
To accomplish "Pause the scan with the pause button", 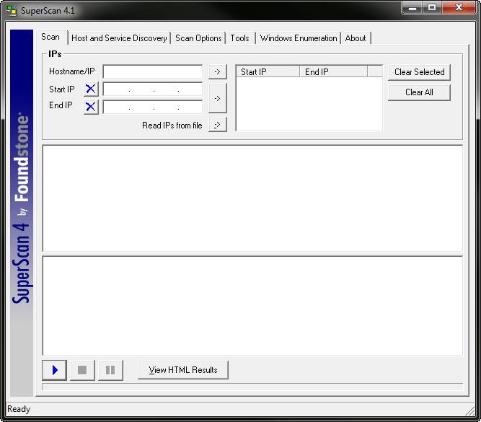I will tap(110, 370).
